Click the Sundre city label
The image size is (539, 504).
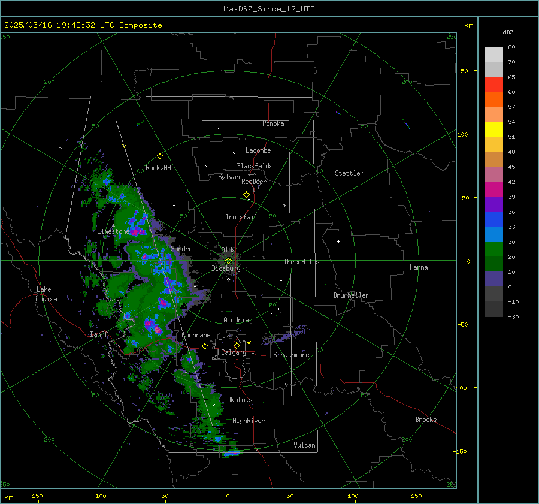click(181, 248)
